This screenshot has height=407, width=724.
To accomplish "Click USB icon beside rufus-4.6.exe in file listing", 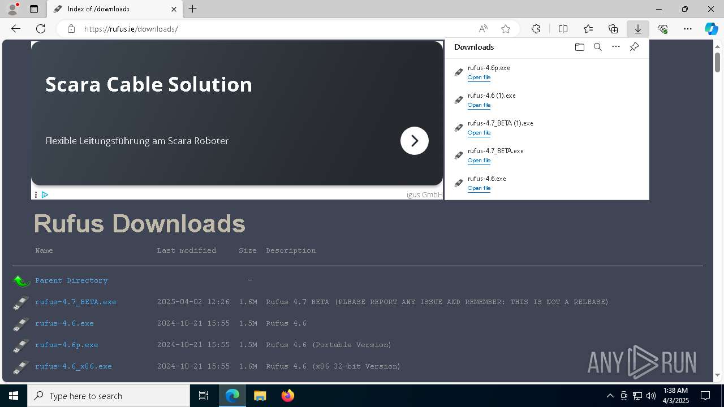I will click(x=21, y=324).
